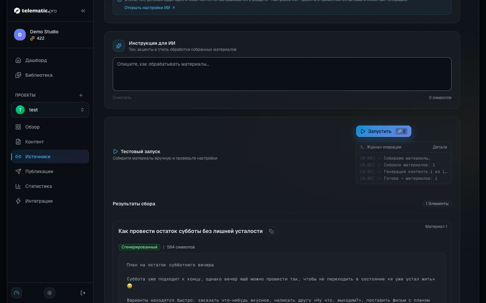This screenshot has height=303, width=486.
Task: Click the logout icon in sidebar footer
Action: (83, 293)
